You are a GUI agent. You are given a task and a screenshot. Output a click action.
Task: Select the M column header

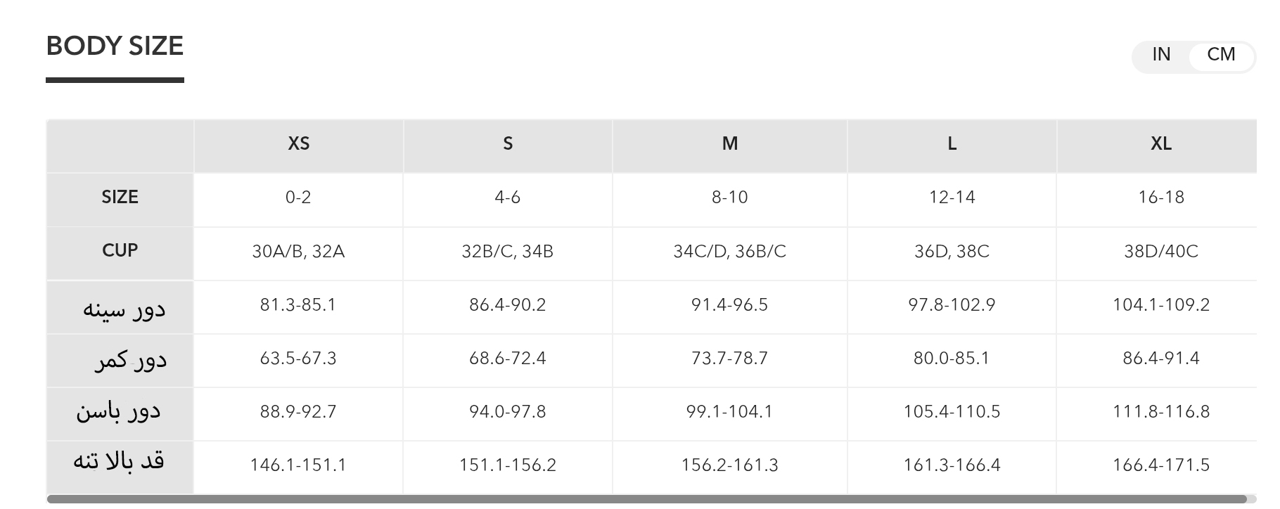click(x=729, y=144)
